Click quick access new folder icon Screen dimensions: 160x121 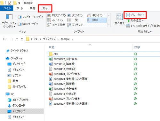point(15,3)
